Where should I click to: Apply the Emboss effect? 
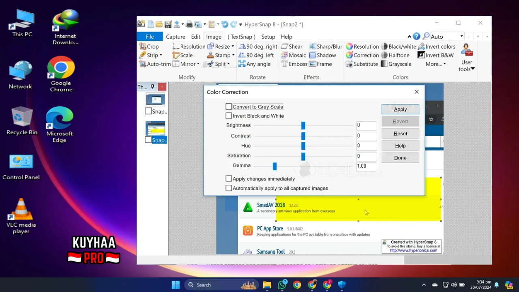click(x=294, y=64)
